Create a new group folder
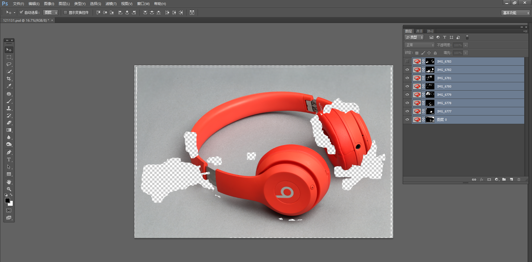 point(504,179)
